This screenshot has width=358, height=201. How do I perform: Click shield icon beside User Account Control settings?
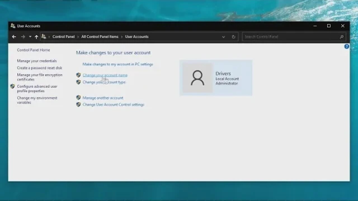(x=78, y=104)
